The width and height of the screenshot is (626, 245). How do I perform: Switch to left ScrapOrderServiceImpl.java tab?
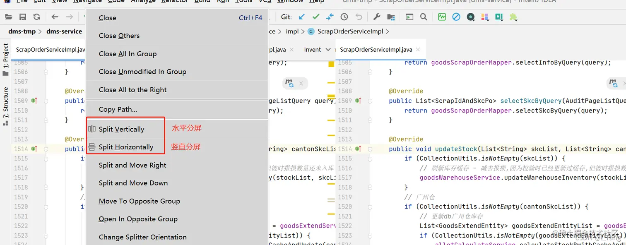click(49, 50)
